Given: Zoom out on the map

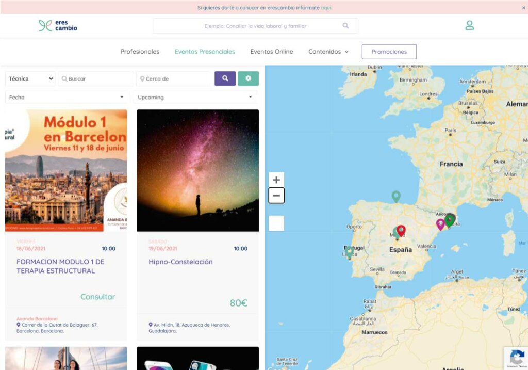Looking at the screenshot, I should pyautogui.click(x=276, y=196).
